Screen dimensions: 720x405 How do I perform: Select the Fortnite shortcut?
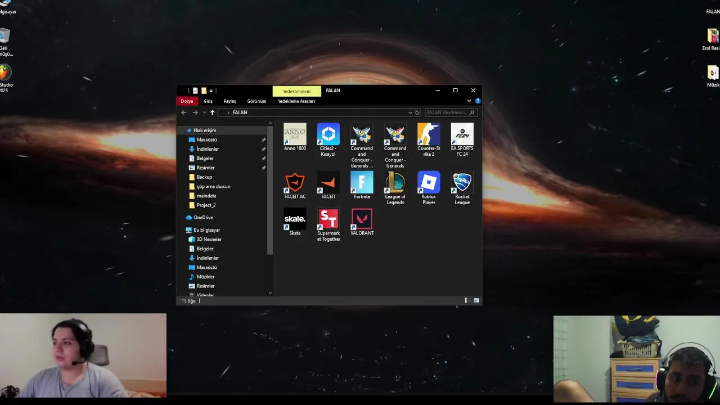tap(362, 186)
